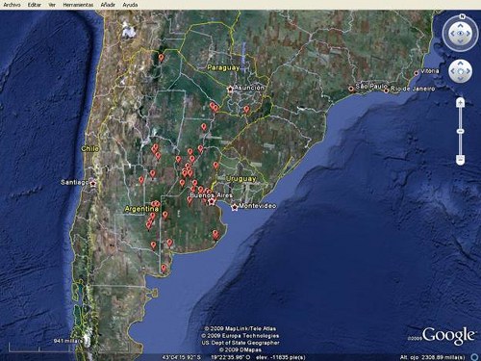This screenshot has width=481, height=361.
Task: Click the look-right arrow on the eye joystick
Action: click(x=468, y=34)
